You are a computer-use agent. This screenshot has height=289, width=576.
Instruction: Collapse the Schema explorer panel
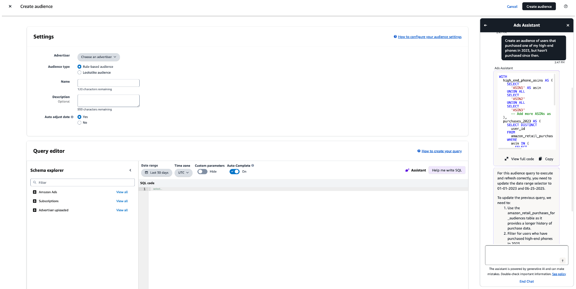click(x=130, y=170)
